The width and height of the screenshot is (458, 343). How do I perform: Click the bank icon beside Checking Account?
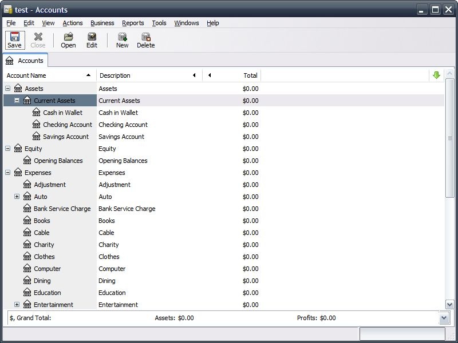click(37, 125)
